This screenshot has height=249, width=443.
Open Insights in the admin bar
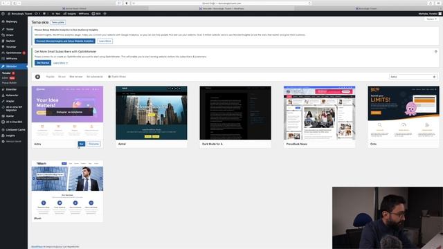70,14
